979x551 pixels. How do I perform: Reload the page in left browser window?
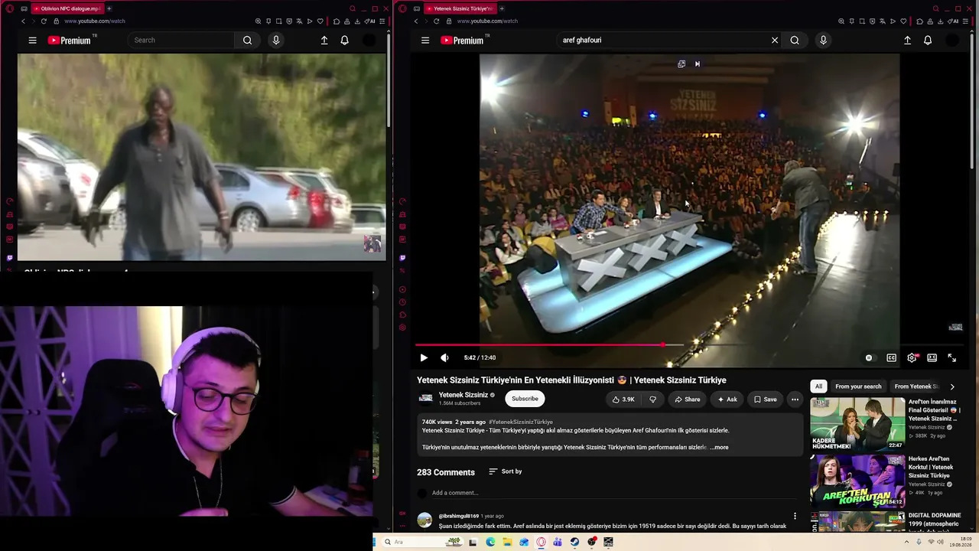[x=44, y=21]
